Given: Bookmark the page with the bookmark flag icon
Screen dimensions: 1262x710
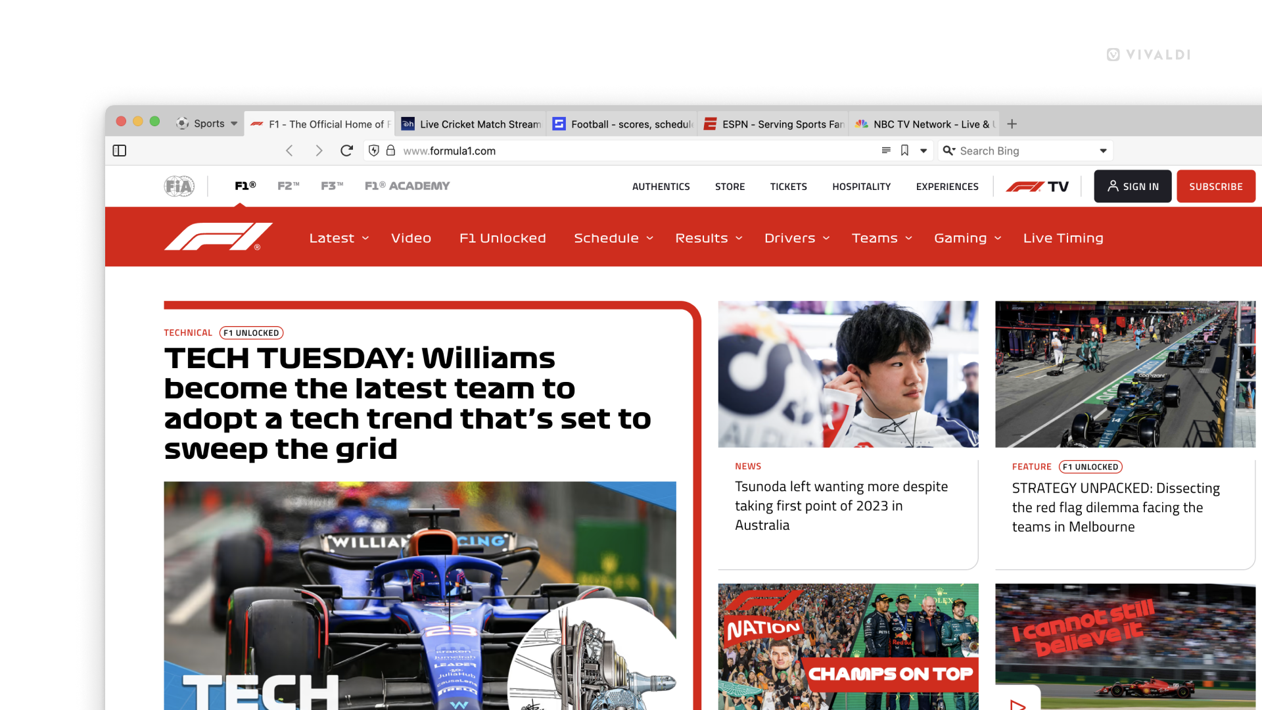Looking at the screenshot, I should pyautogui.click(x=904, y=151).
